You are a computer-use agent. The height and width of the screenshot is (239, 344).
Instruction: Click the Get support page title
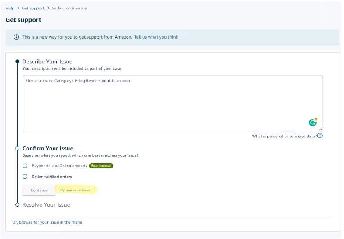tap(23, 20)
